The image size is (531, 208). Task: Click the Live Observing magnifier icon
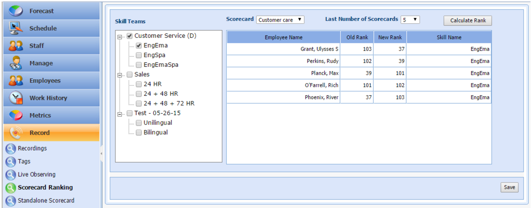[10, 175]
